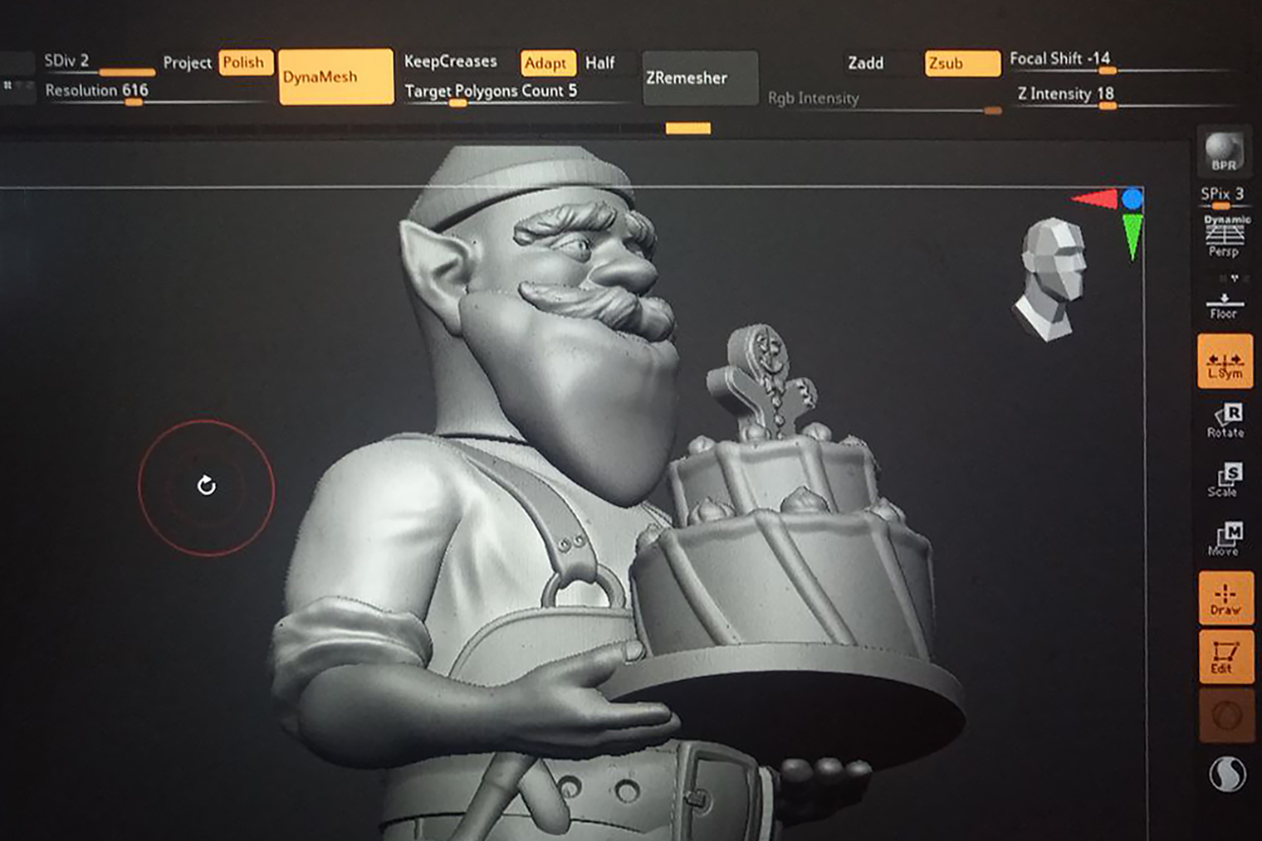Activate Draw mode

click(x=1225, y=598)
